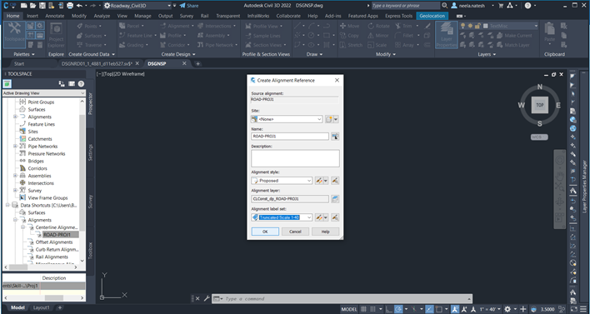
Task: Click the command line customize wrench icon
Action: click(206, 298)
